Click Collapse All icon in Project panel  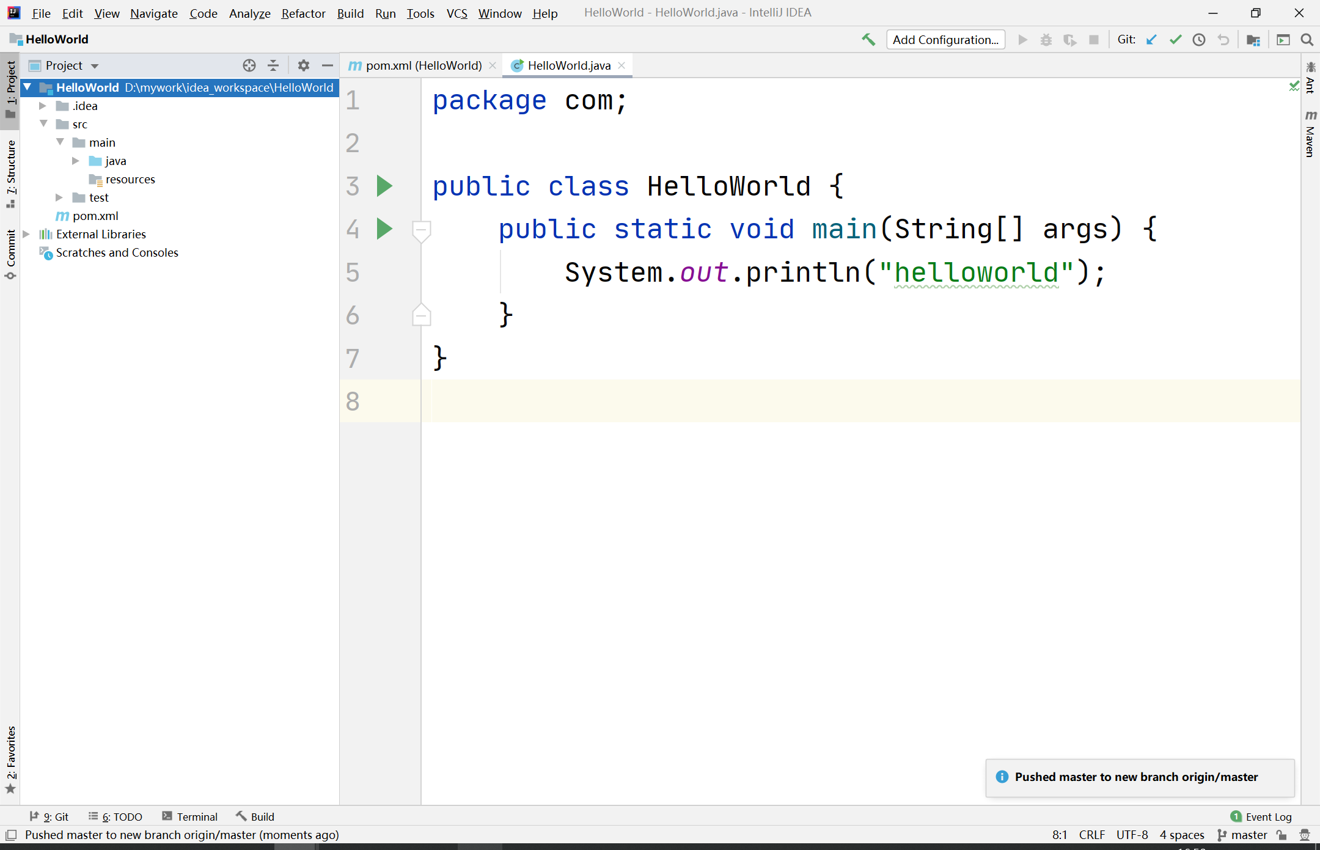273,65
